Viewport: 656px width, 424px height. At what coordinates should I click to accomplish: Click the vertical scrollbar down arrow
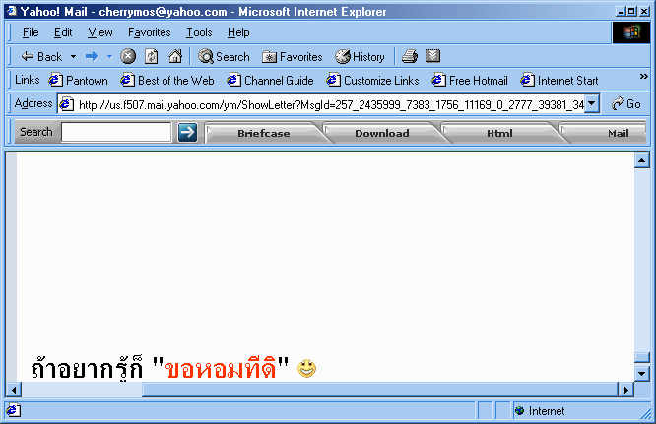(x=642, y=373)
